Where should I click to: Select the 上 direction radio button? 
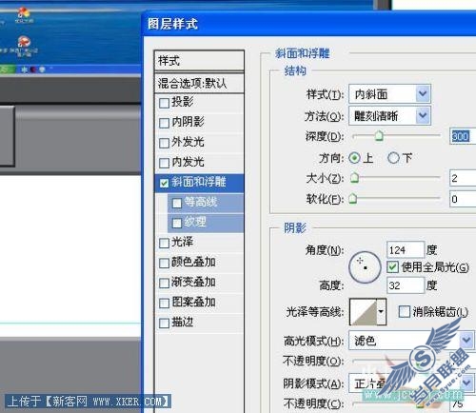point(354,158)
